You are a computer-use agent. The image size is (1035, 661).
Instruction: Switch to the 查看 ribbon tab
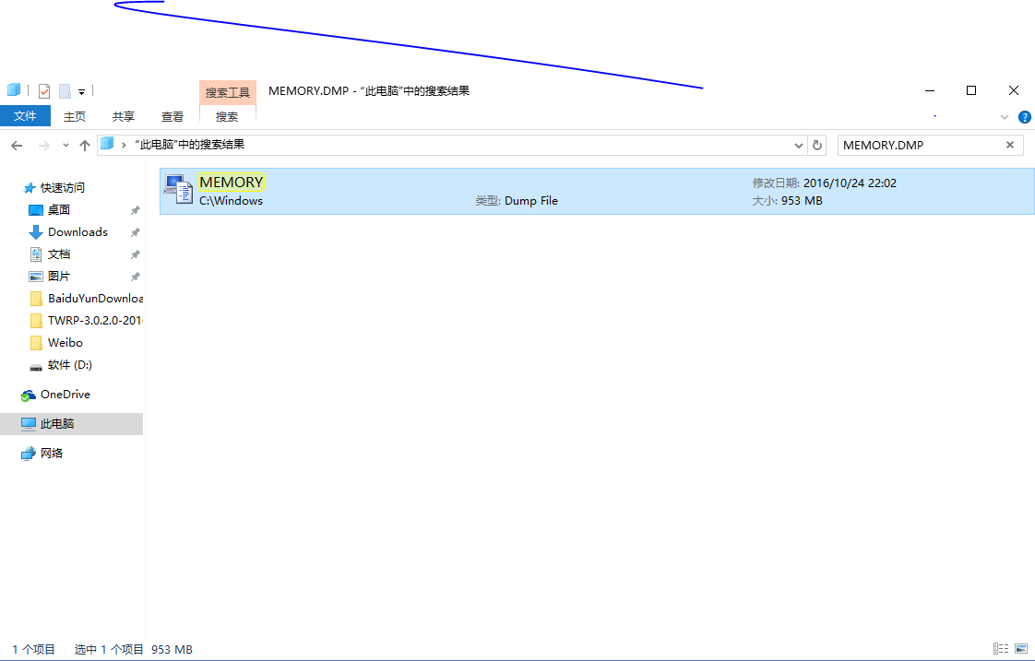coord(172,116)
